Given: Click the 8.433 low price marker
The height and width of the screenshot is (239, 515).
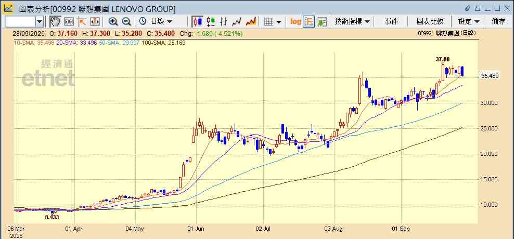Looking at the screenshot, I should tap(52, 217).
